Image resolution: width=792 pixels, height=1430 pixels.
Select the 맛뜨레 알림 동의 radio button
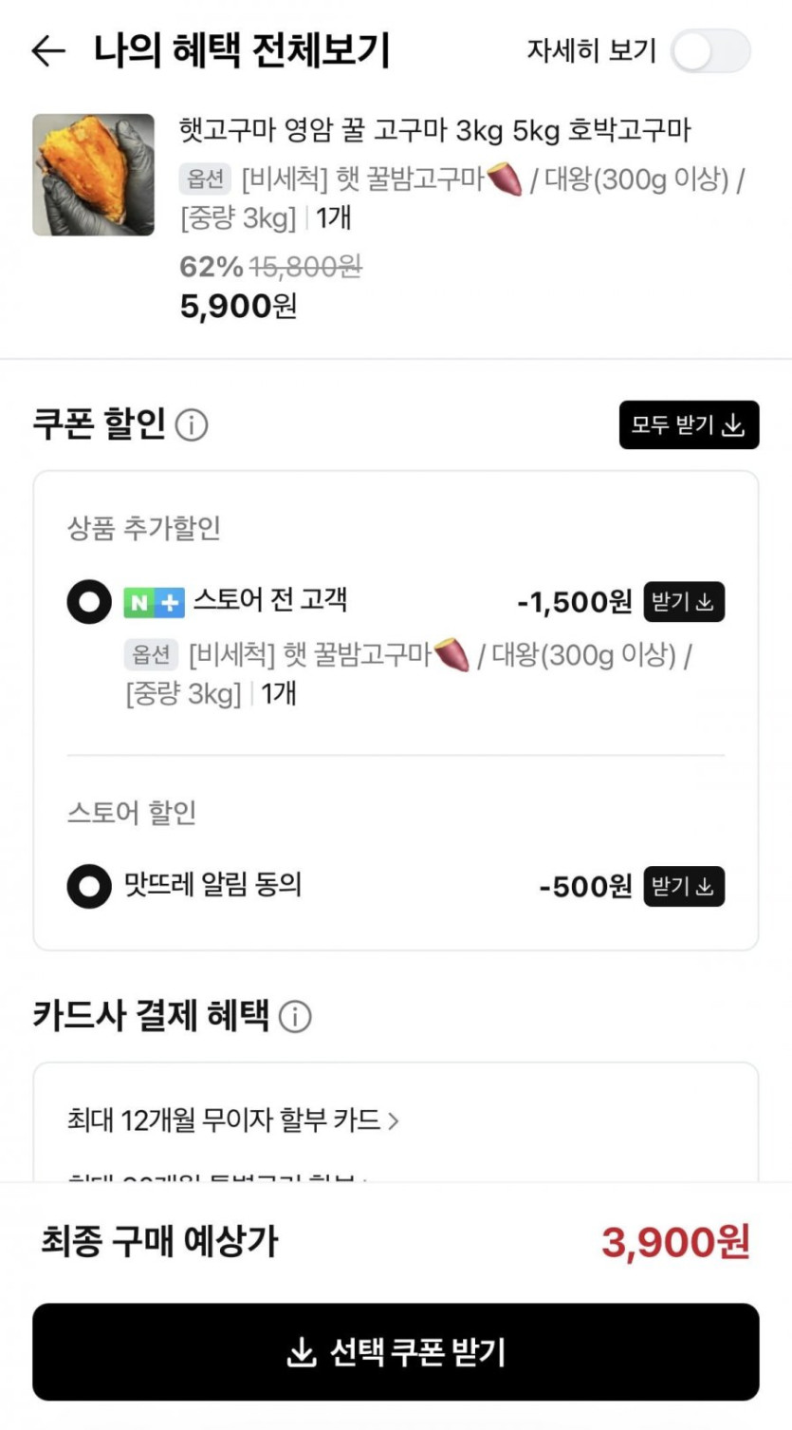click(89, 887)
